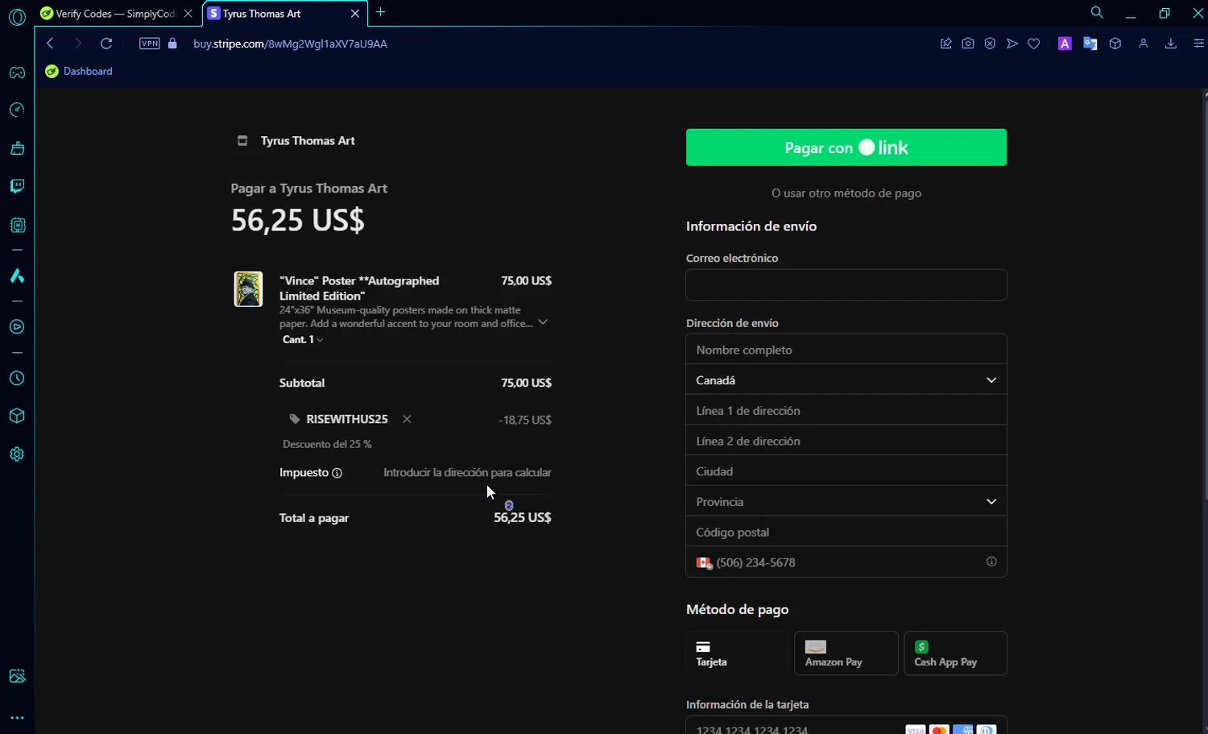Focus the Correo electrónico field

846,284
